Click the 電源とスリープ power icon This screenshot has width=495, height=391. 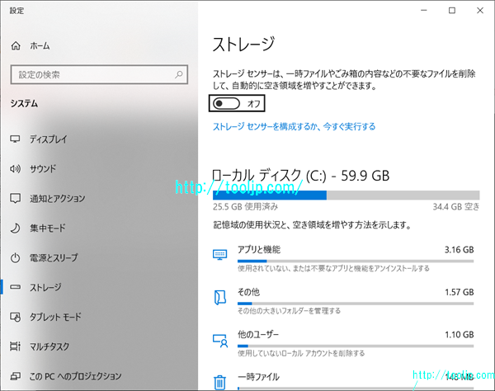tap(15, 258)
